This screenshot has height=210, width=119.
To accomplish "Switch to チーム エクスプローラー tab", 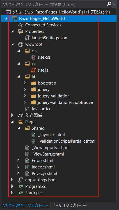I will (x=70, y=205).
